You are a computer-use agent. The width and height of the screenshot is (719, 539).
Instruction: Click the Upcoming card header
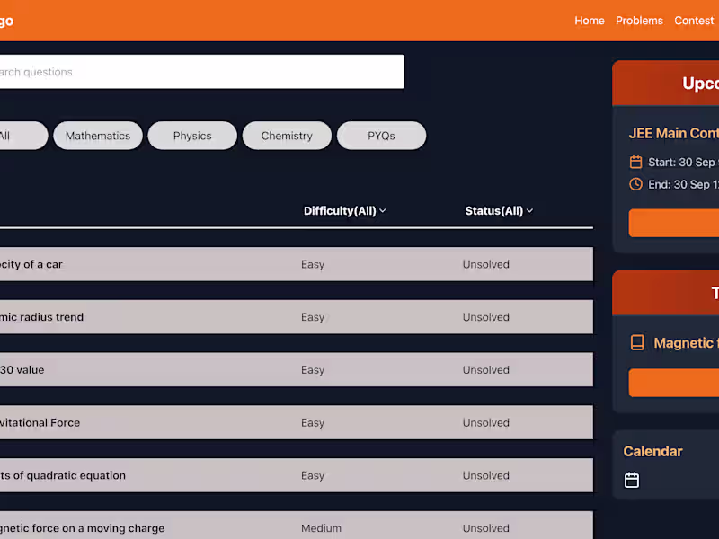click(665, 84)
